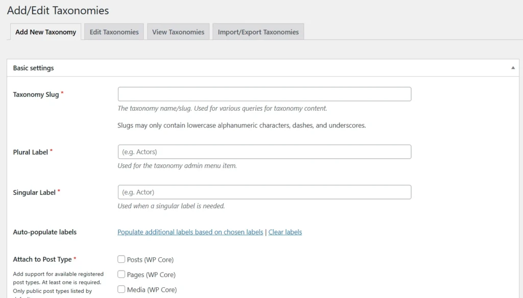
Task: Tick the Media (WP Core) checkbox
Action: tap(122, 289)
